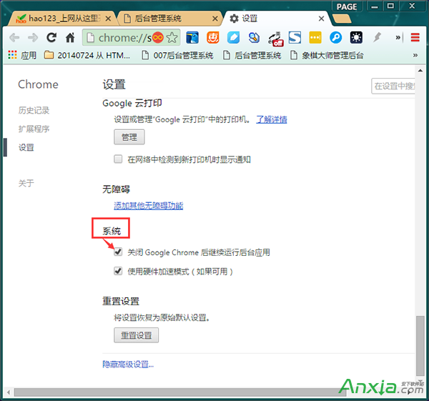429x401 pixels.
Task: Click 隐藏高级设置 link
Action: pyautogui.click(x=128, y=365)
